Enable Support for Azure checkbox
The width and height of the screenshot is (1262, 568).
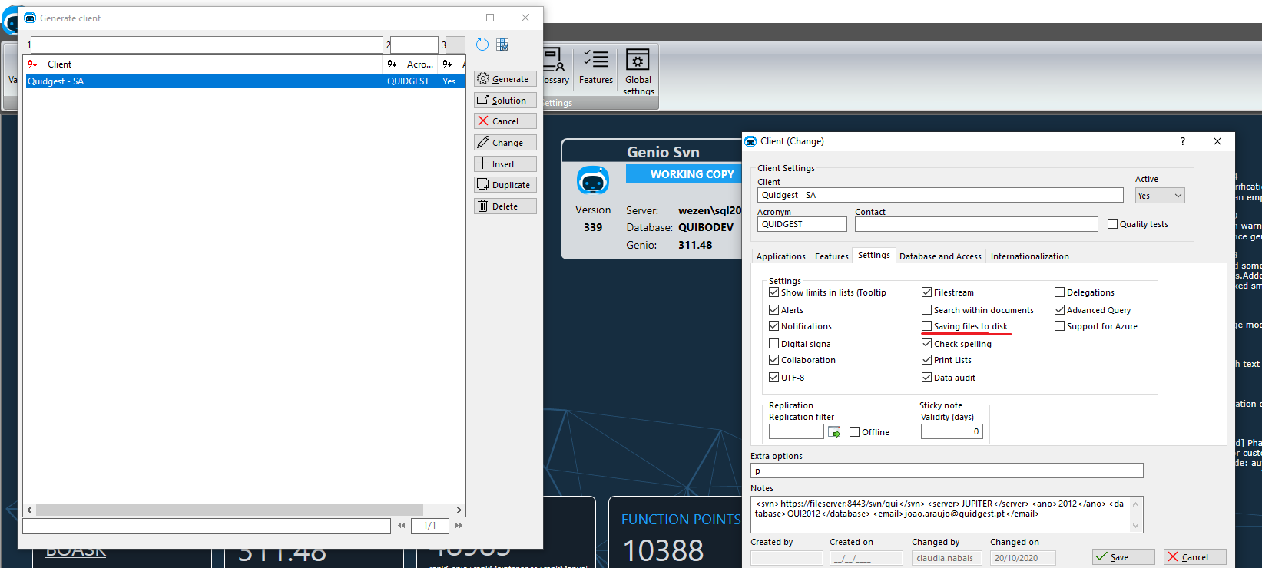tap(1060, 326)
